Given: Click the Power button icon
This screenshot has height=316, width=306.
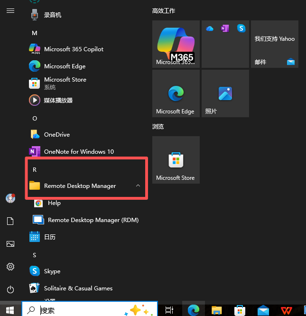Looking at the screenshot, I should (x=10, y=289).
